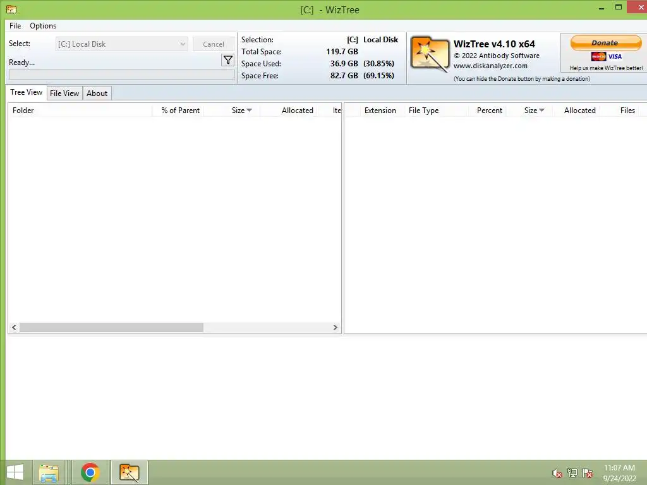The height and width of the screenshot is (485, 647).
Task: Click the taskbar clock 11:07 AM
Action: (x=619, y=468)
